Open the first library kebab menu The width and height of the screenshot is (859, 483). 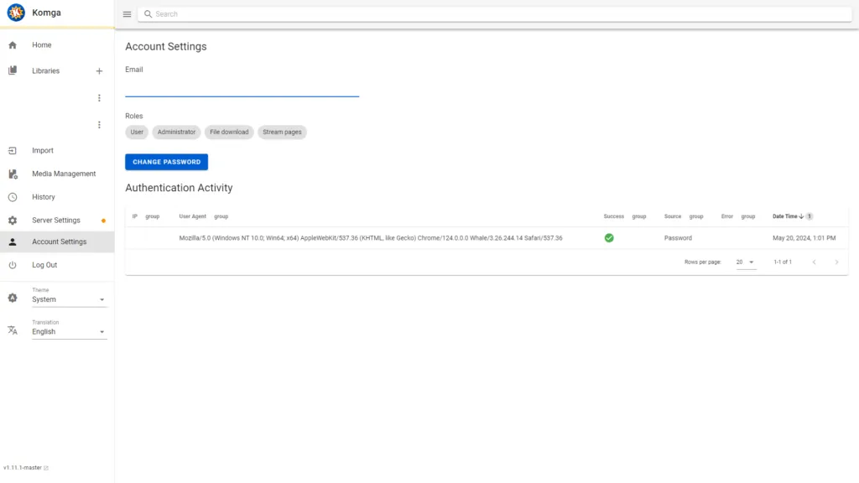[99, 98]
